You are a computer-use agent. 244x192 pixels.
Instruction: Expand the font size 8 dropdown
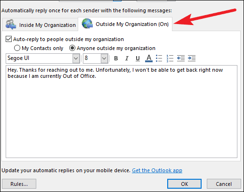[x=104, y=58]
